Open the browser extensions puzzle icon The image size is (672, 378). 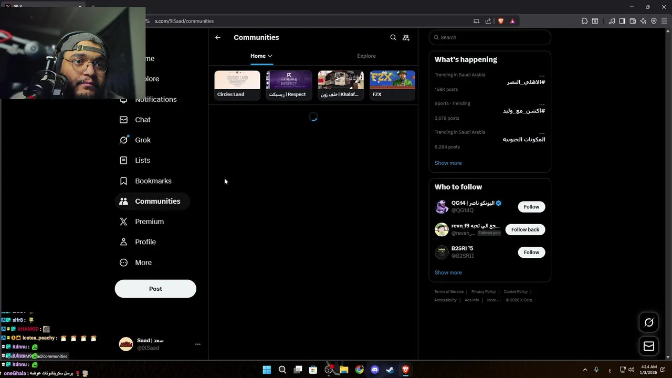coord(584,21)
